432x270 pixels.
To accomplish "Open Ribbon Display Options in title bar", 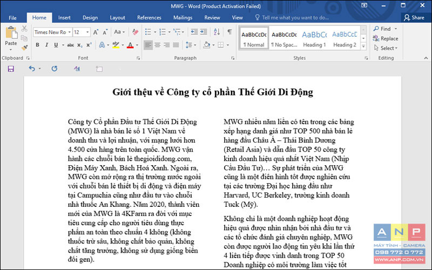I will [x=364, y=5].
